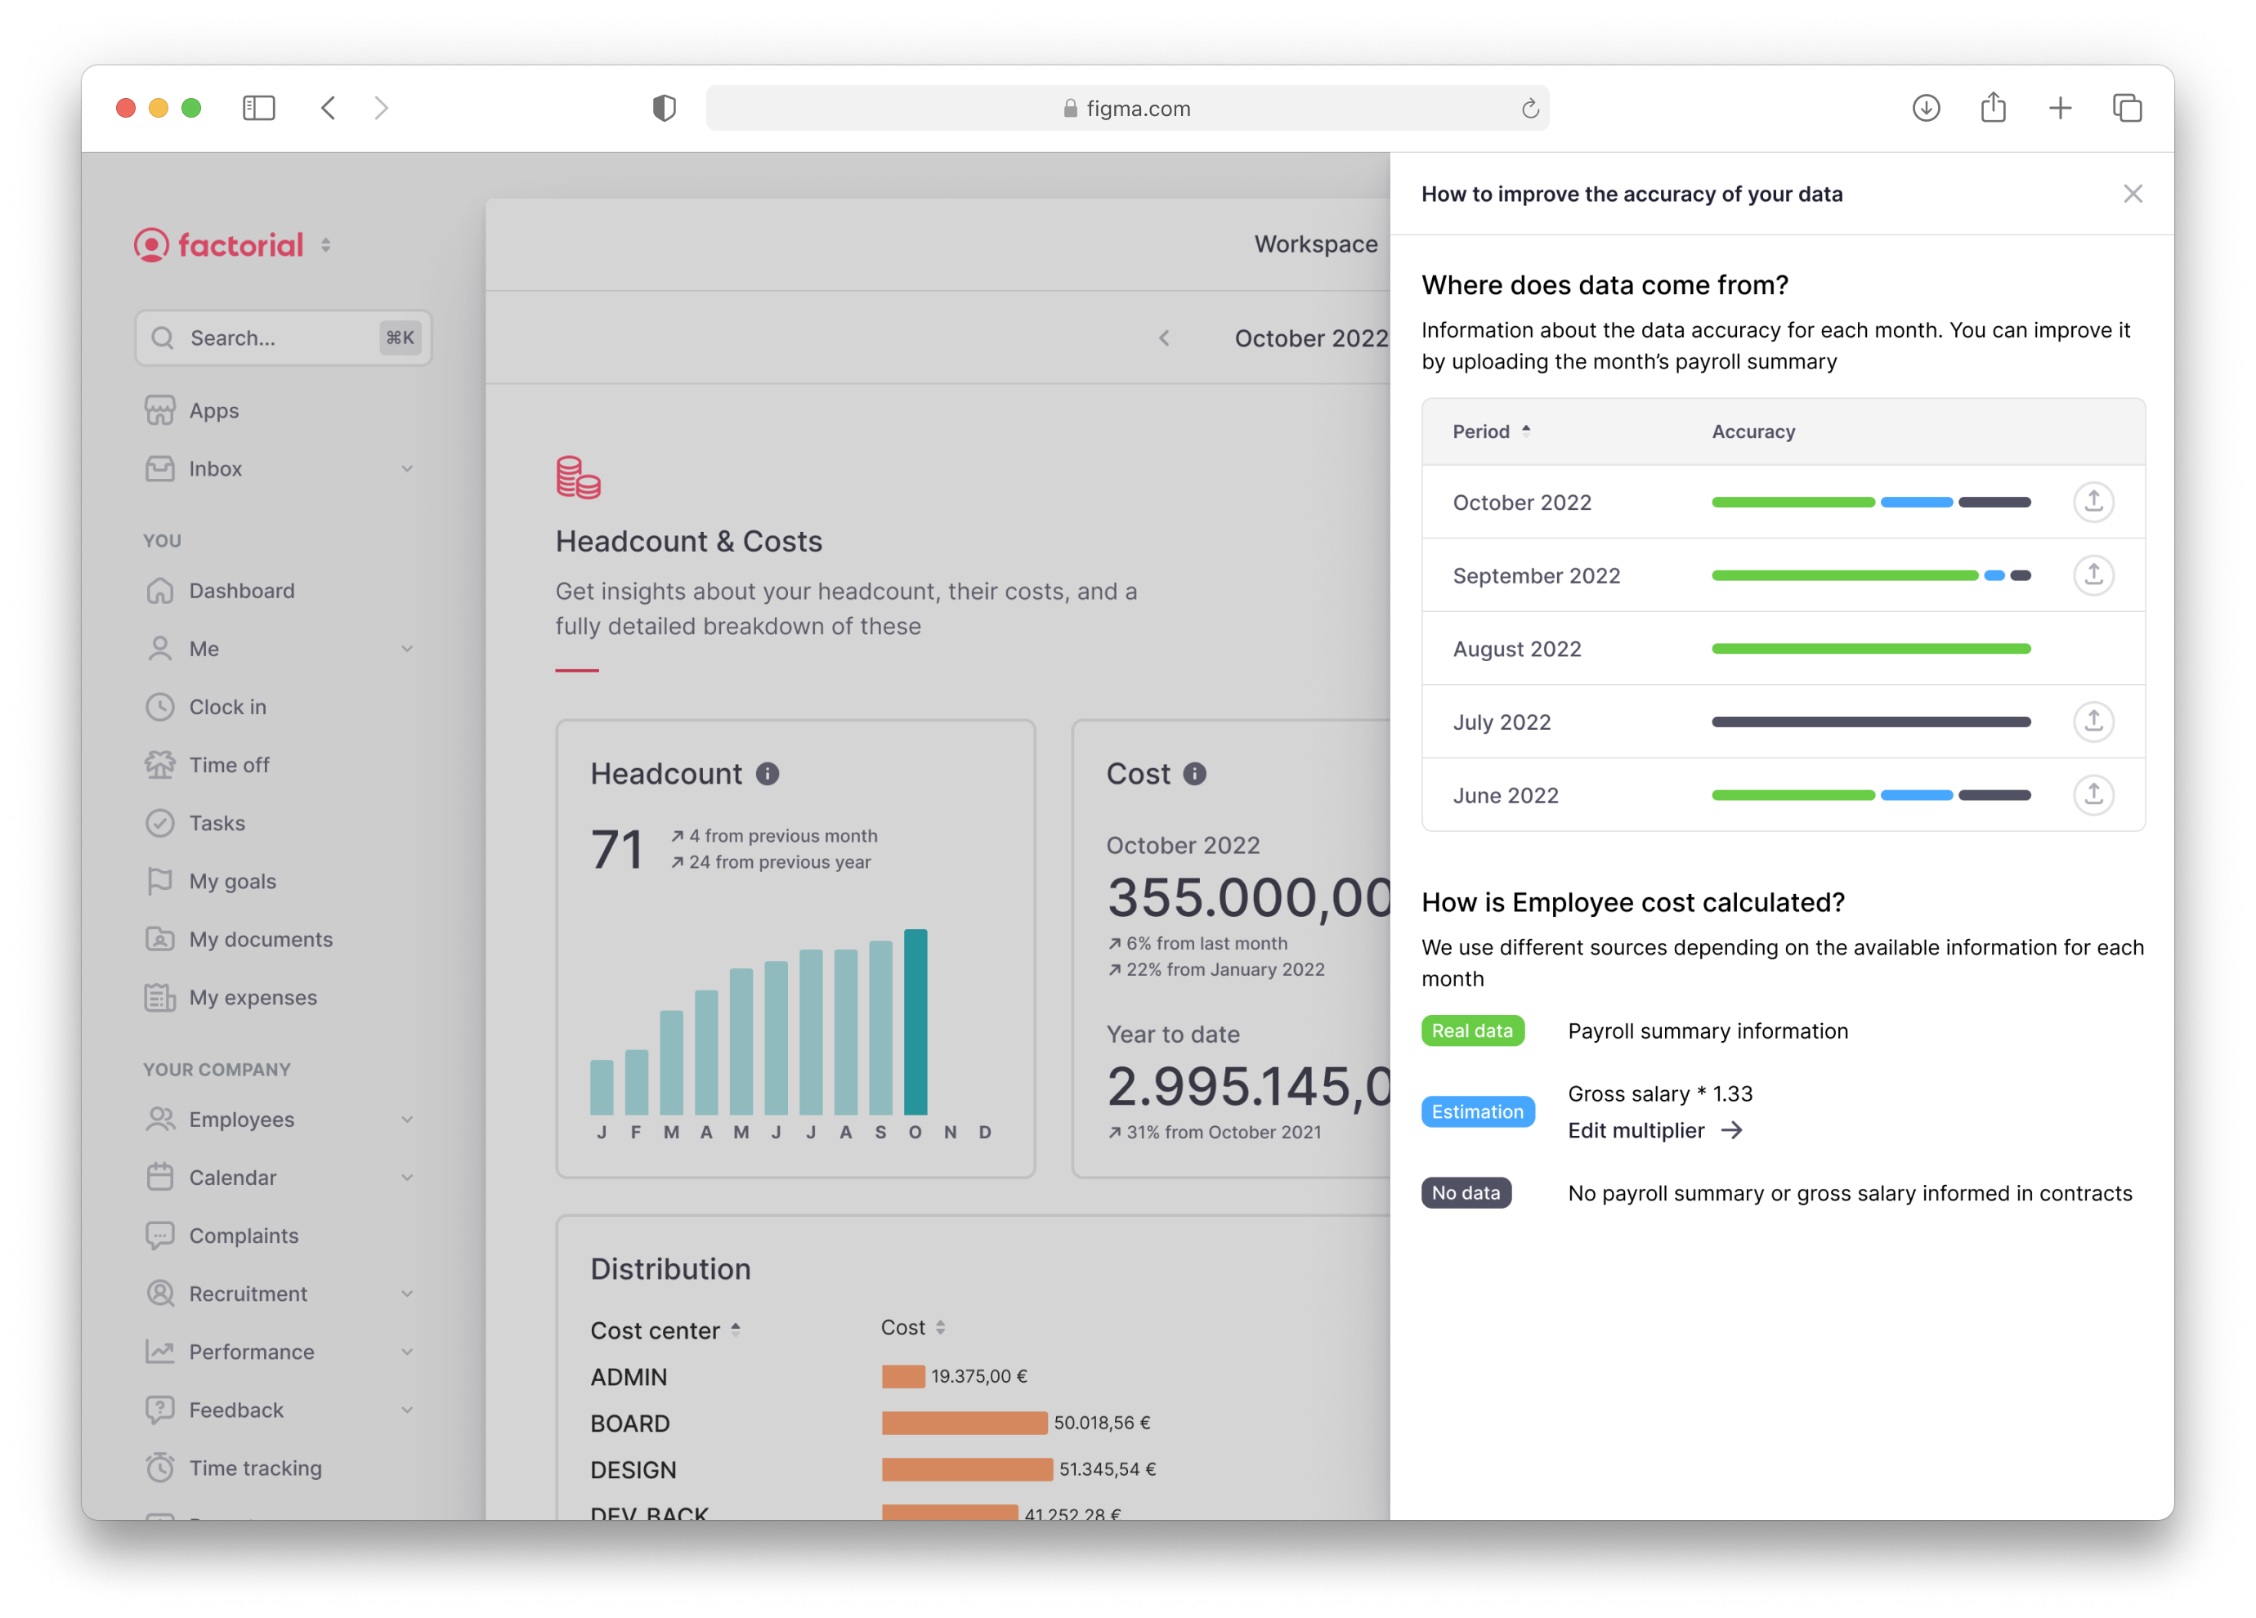
Task: Toggle the browser sidebar icon
Action: pos(258,107)
